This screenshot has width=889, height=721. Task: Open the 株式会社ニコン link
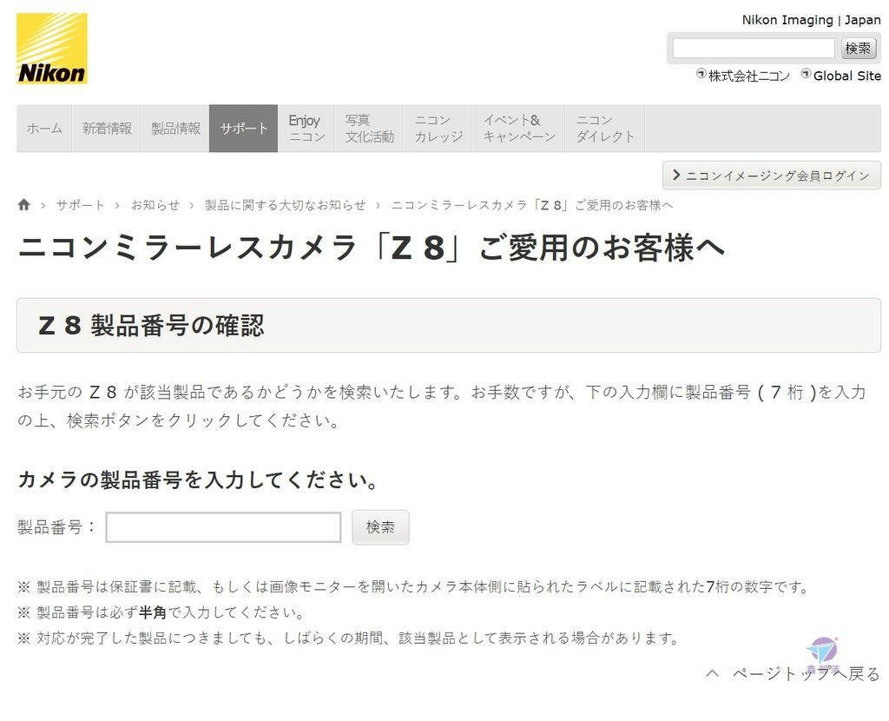[x=749, y=76]
